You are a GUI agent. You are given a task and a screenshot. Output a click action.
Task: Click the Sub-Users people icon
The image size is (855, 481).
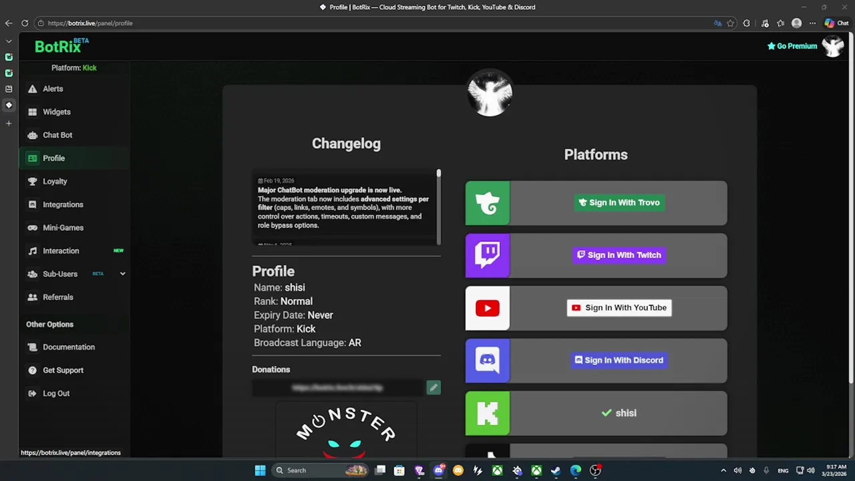pos(32,274)
